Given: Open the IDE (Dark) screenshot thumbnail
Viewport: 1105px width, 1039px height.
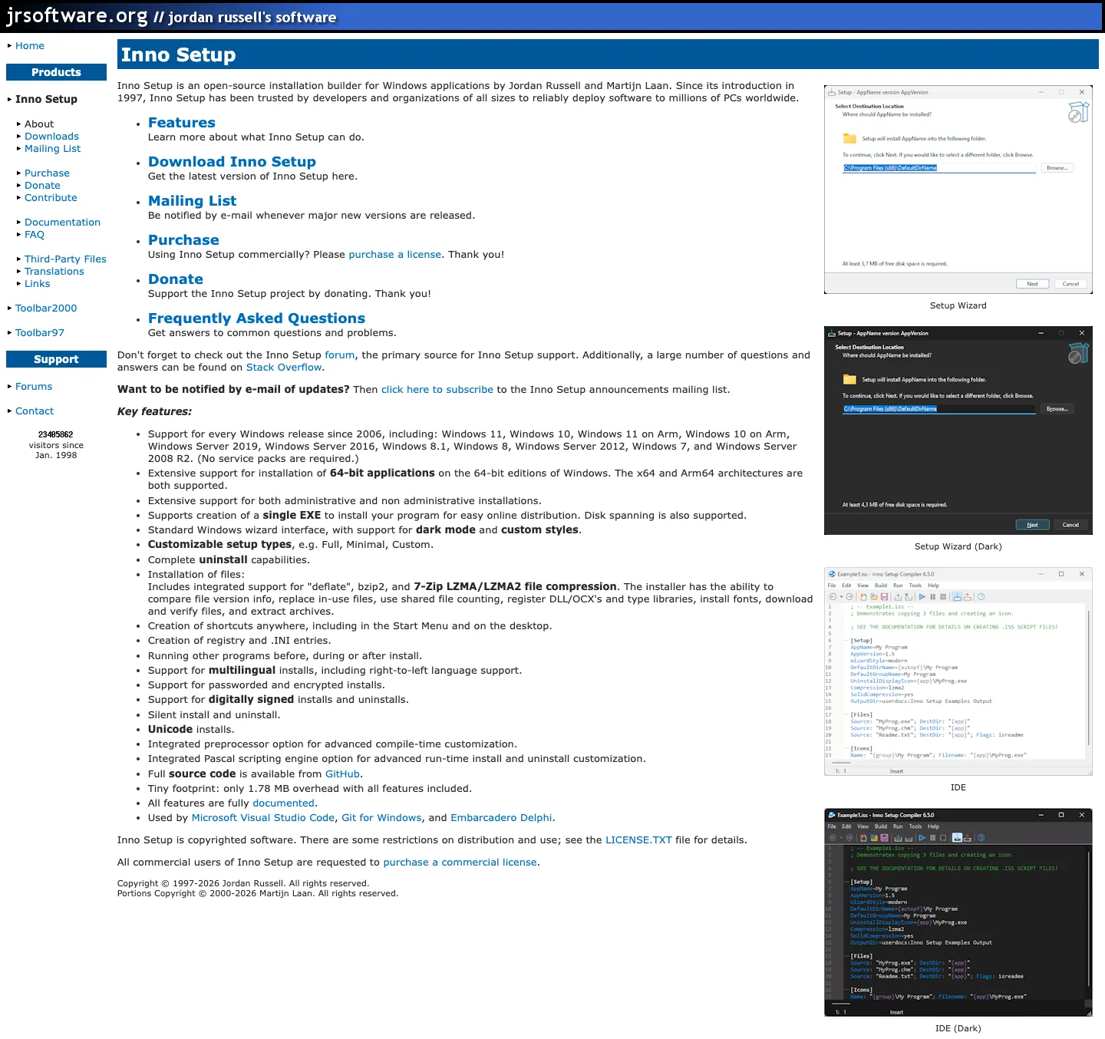Looking at the screenshot, I should [958, 912].
